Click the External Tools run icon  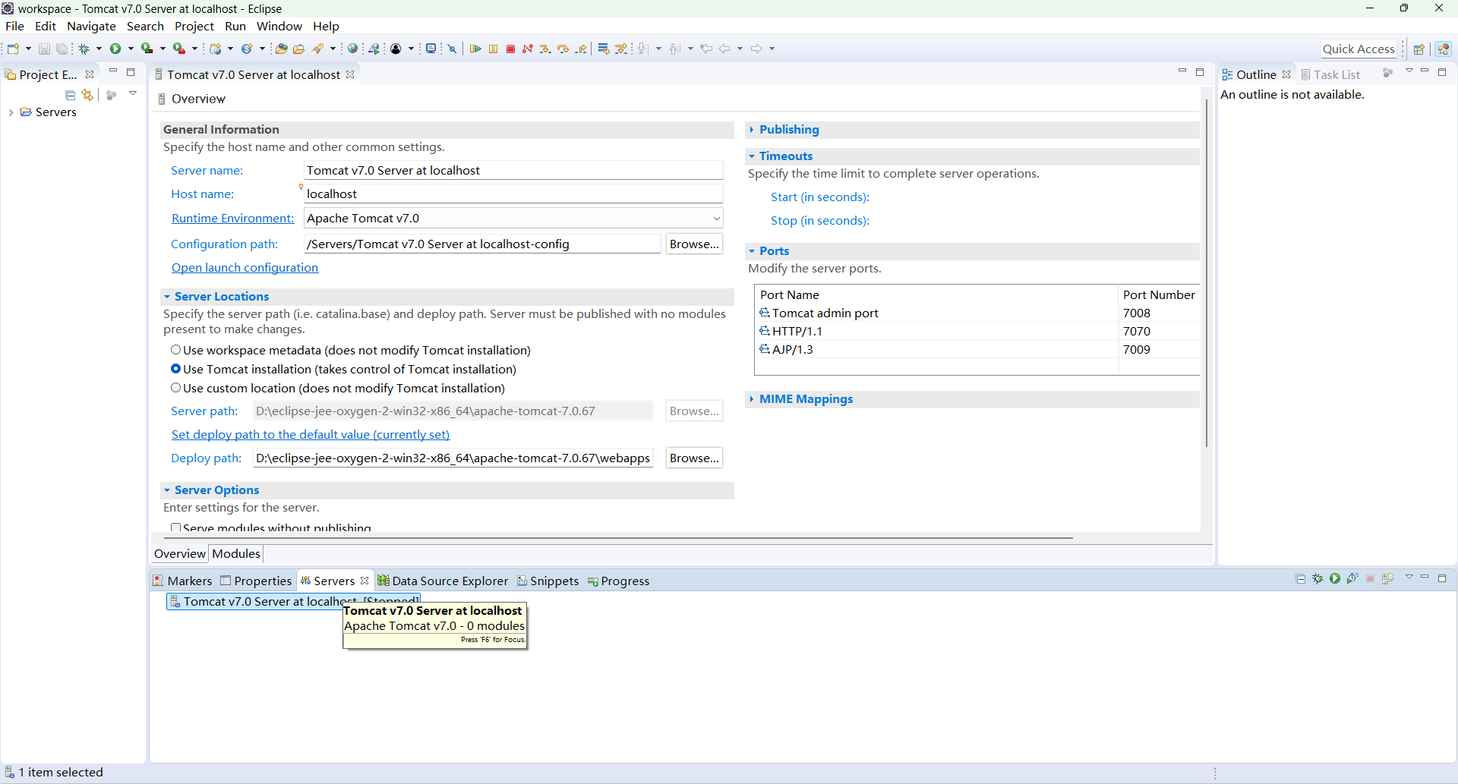(x=179, y=49)
